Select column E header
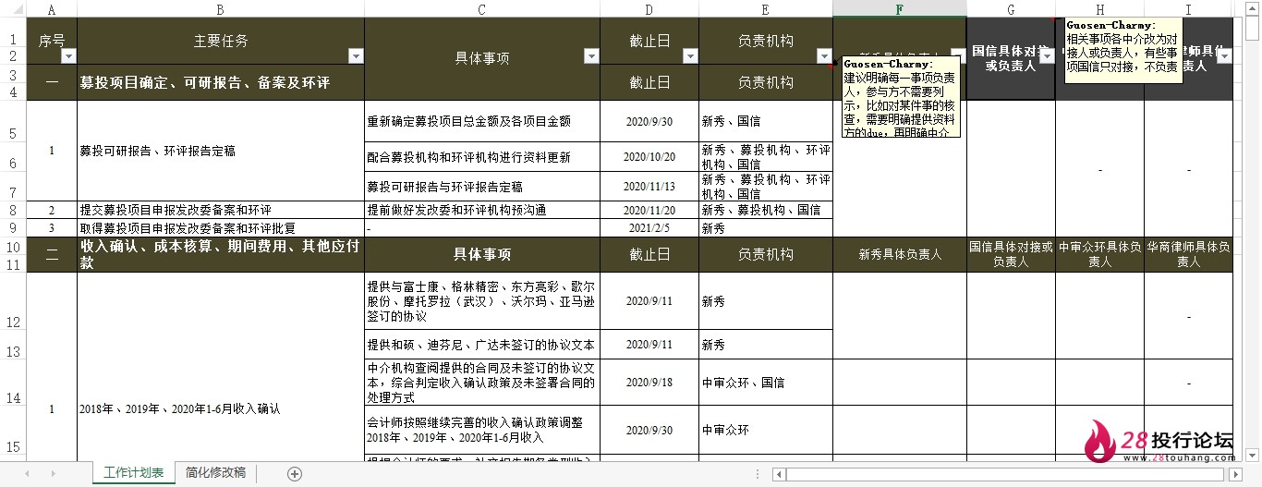Screen dimensions: 1262x487 [x=766, y=9]
